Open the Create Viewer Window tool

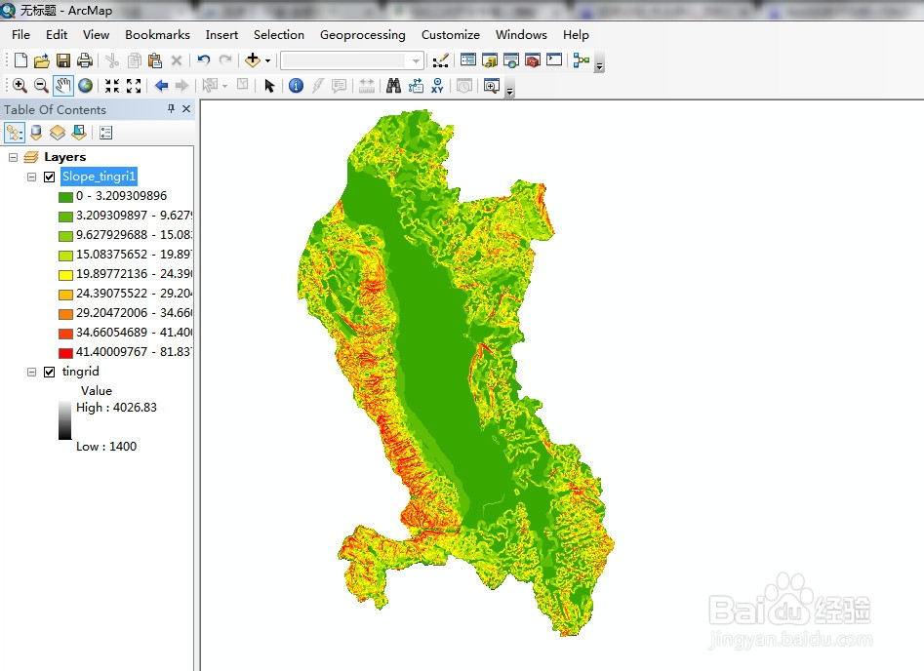[492, 86]
